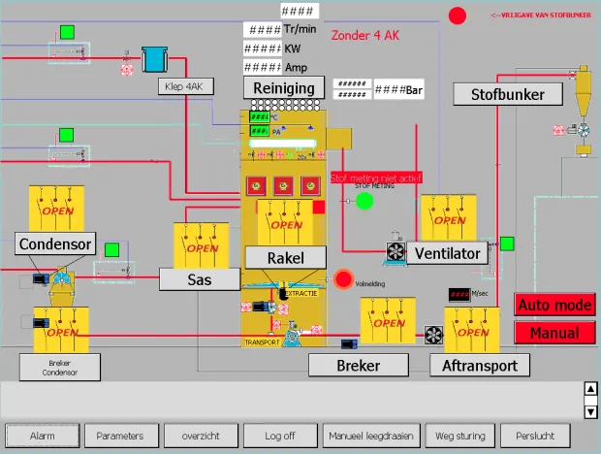Open the Weg sturing screen
Viewport: 601px width, 454px height.
tap(459, 436)
